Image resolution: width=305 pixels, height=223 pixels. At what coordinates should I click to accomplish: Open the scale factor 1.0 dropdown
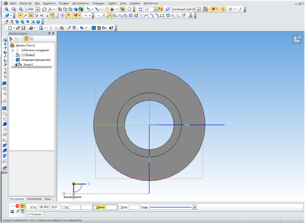click(x=156, y=9)
